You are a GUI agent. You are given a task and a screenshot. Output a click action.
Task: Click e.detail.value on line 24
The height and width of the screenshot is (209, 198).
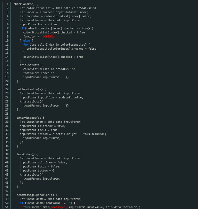(x=70, y=97)
